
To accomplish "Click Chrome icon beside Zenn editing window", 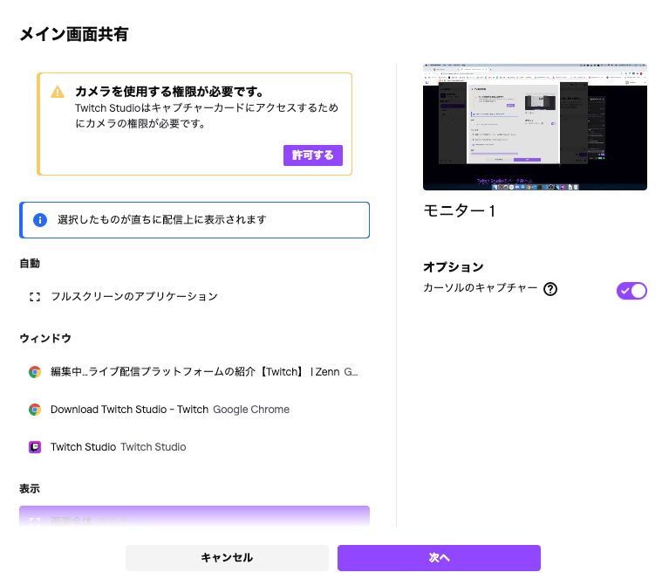I will click(x=35, y=372).
